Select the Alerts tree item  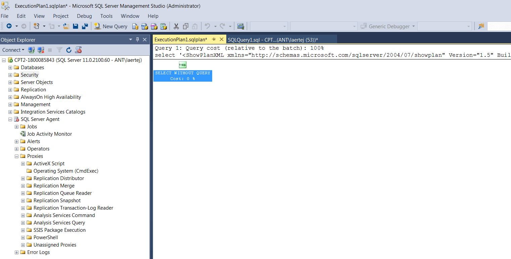point(34,141)
